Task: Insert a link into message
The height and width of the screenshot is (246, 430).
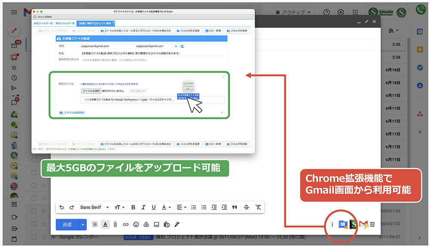Action: point(126,224)
